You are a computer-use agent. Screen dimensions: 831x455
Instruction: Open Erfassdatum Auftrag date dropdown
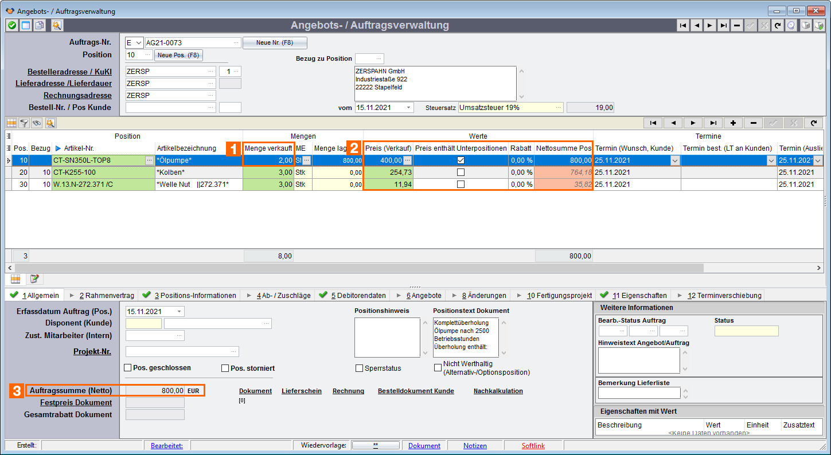(180, 312)
